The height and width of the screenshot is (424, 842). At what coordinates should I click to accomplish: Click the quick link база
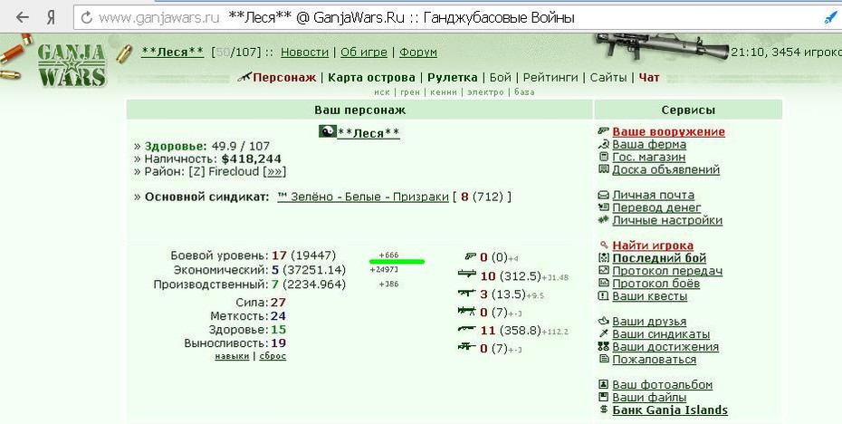click(524, 92)
